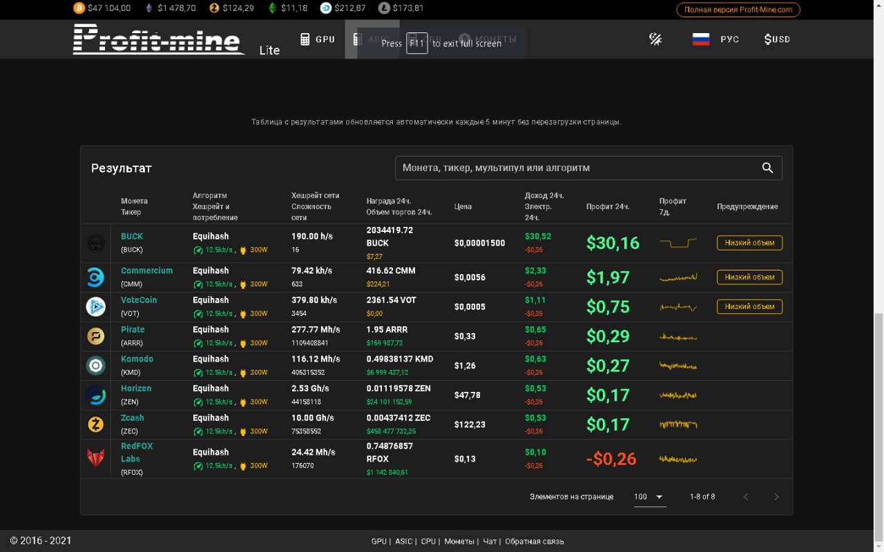
Task: Open the VoteCoin coin link
Action: (139, 300)
